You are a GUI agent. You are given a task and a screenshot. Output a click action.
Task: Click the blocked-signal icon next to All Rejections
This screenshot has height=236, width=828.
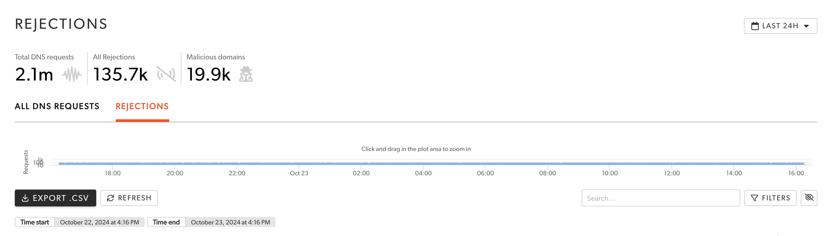(167, 74)
